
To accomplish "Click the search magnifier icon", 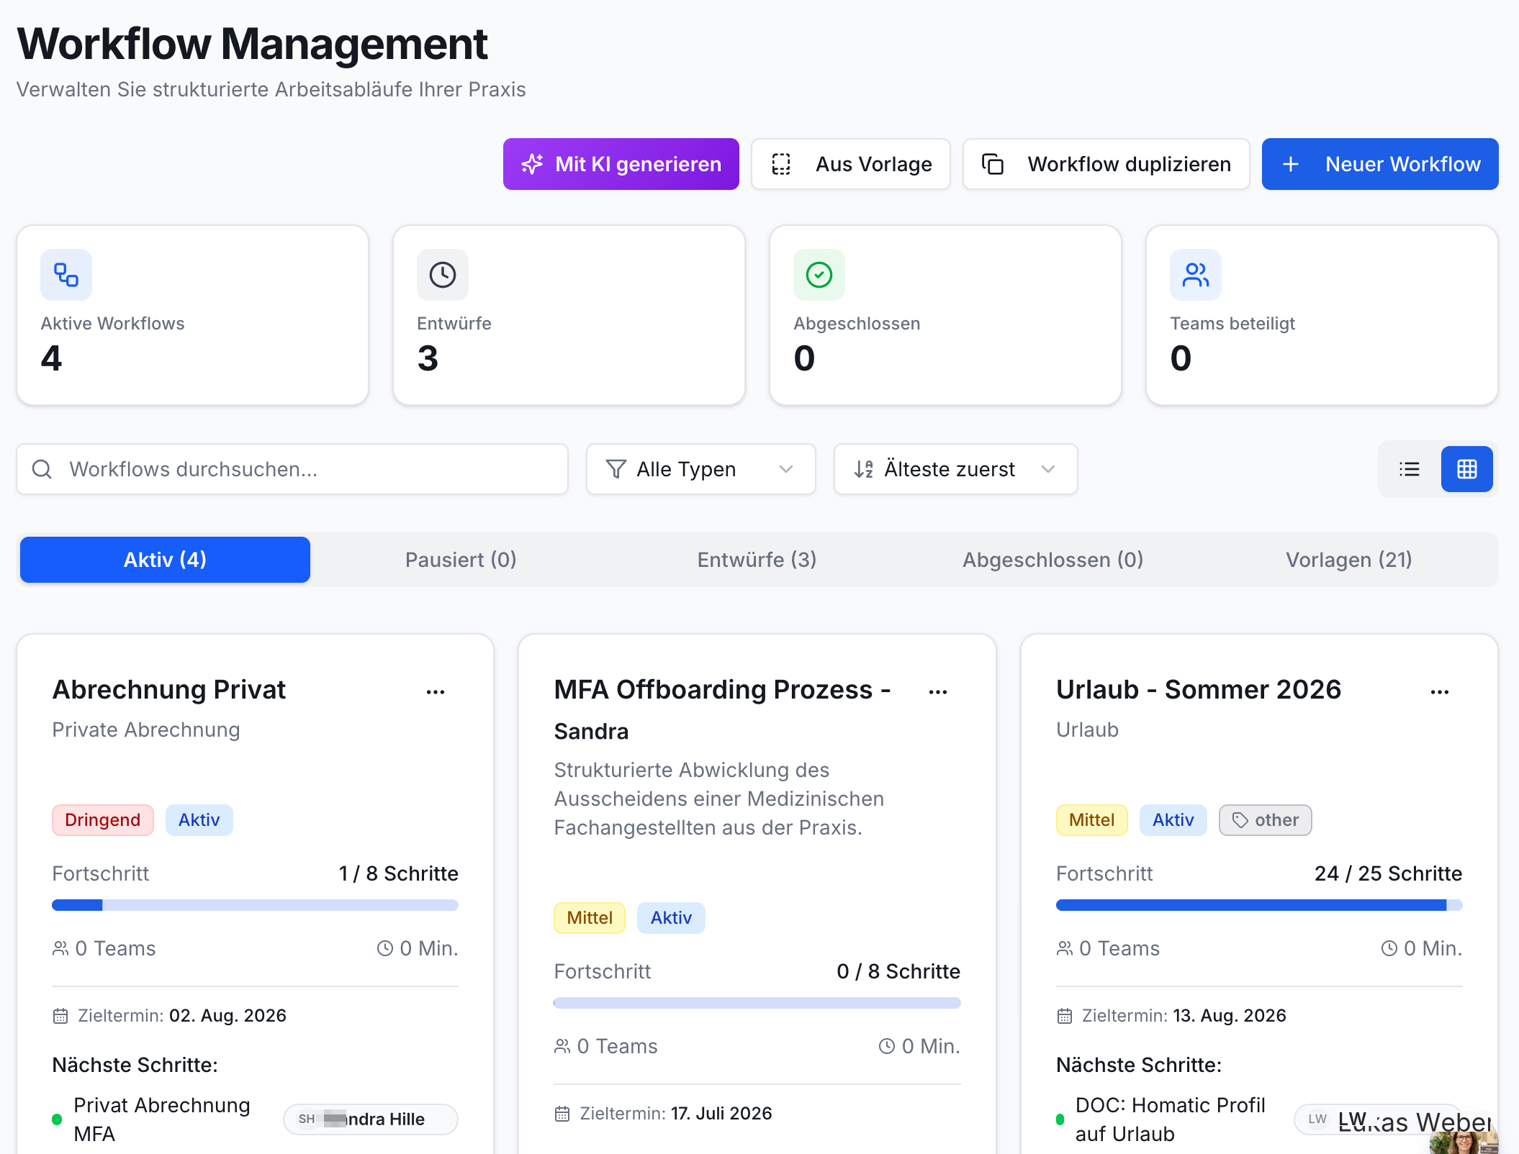I will (x=42, y=469).
